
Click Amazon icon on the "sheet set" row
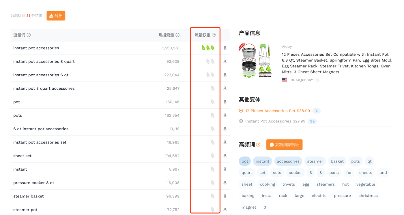click(x=225, y=156)
